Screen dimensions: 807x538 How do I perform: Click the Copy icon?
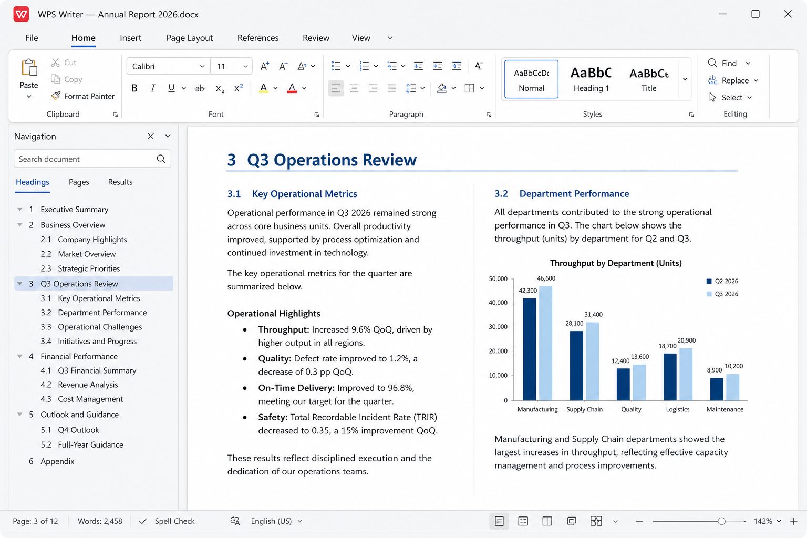click(55, 79)
